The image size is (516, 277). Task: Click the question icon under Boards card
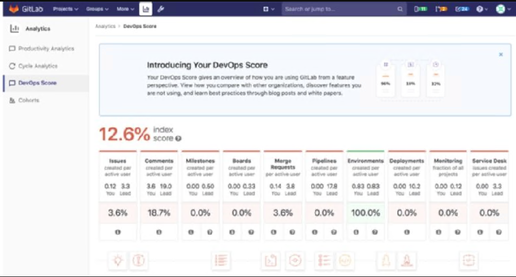tap(251, 233)
